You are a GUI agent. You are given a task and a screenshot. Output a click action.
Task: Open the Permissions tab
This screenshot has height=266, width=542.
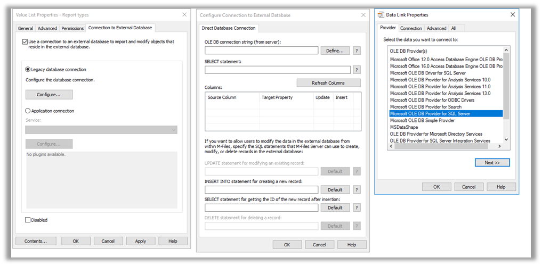(x=72, y=28)
